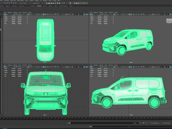Open the color space dropdown in the top view panel
The width and height of the screenshot is (172, 129).
(87, 14)
